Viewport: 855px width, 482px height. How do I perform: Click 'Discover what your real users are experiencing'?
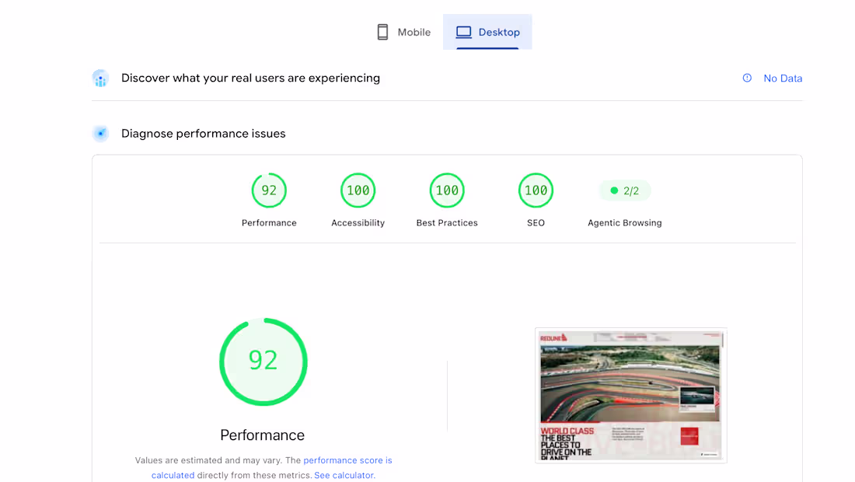(250, 78)
